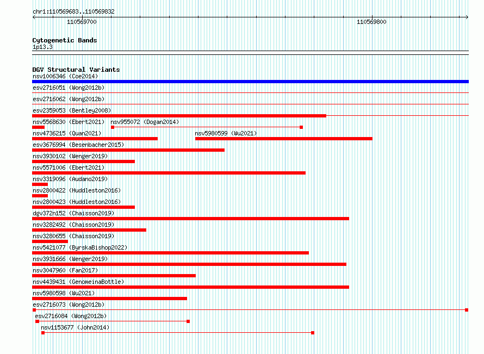
Task: Click nsv5980598 (Wu2021) label
Action: click(x=64, y=293)
